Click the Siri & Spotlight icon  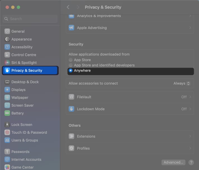coord(7,63)
